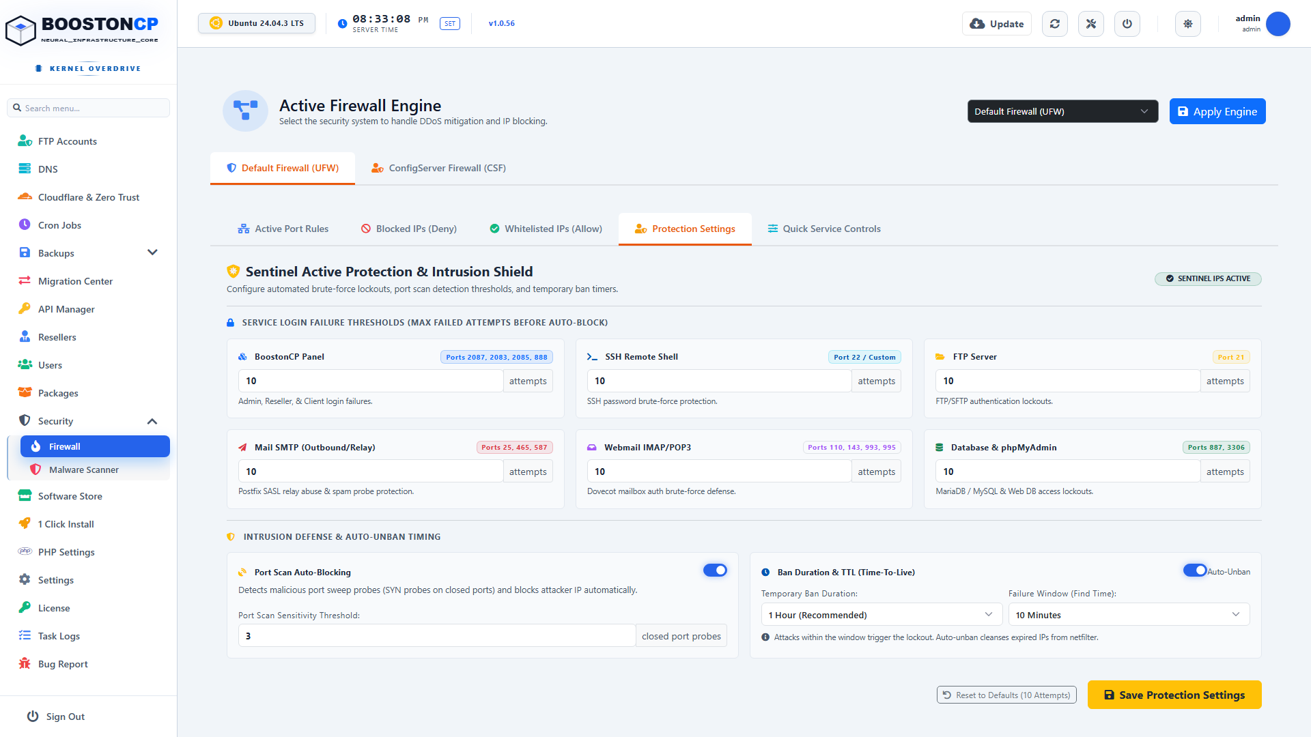Click the admin avatar circle

pyautogui.click(x=1278, y=24)
